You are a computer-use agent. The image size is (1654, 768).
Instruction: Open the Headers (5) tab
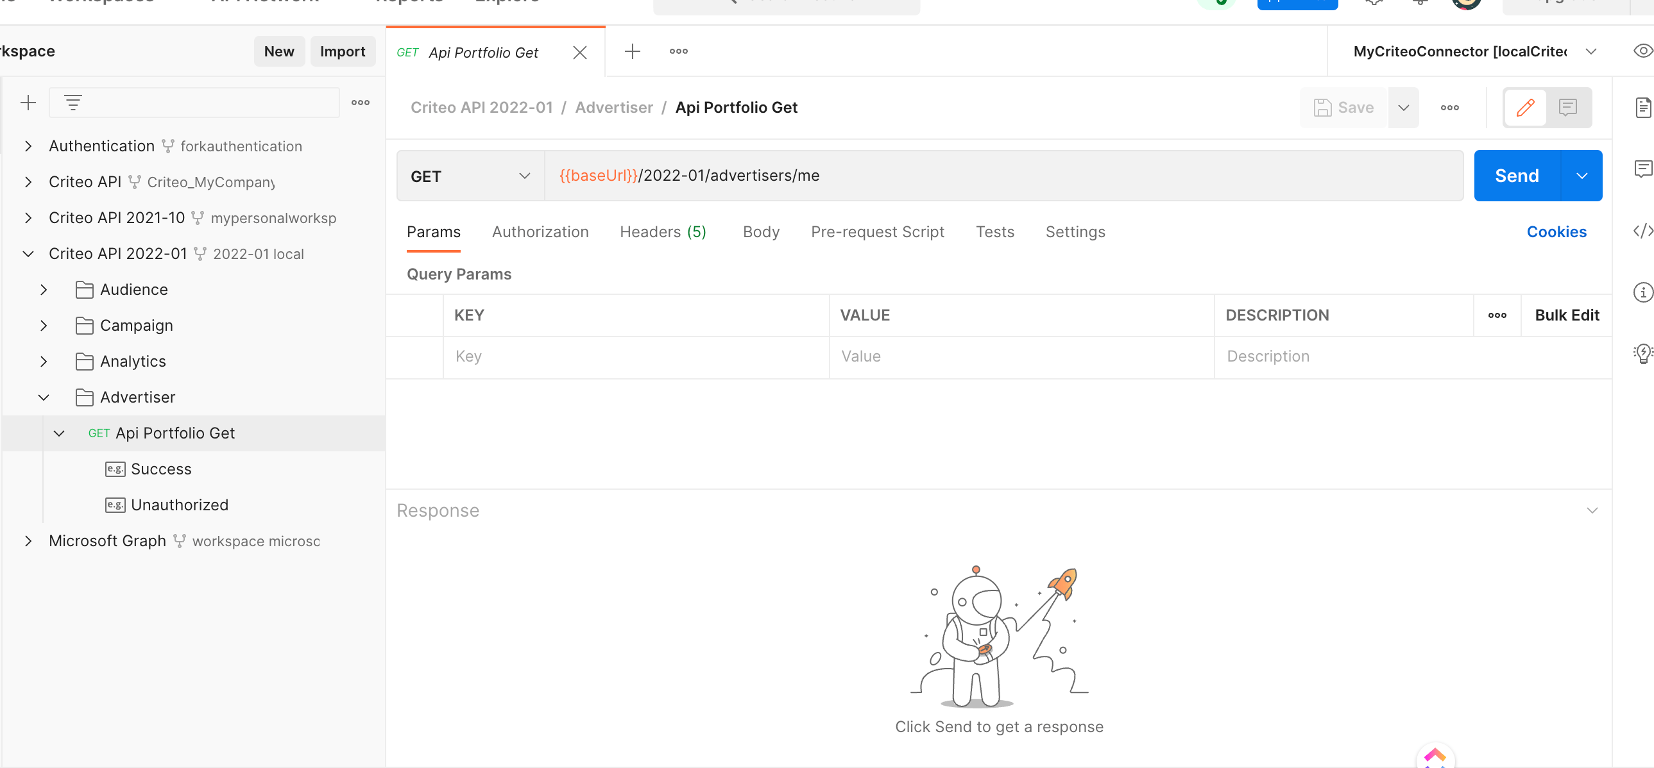[663, 231]
